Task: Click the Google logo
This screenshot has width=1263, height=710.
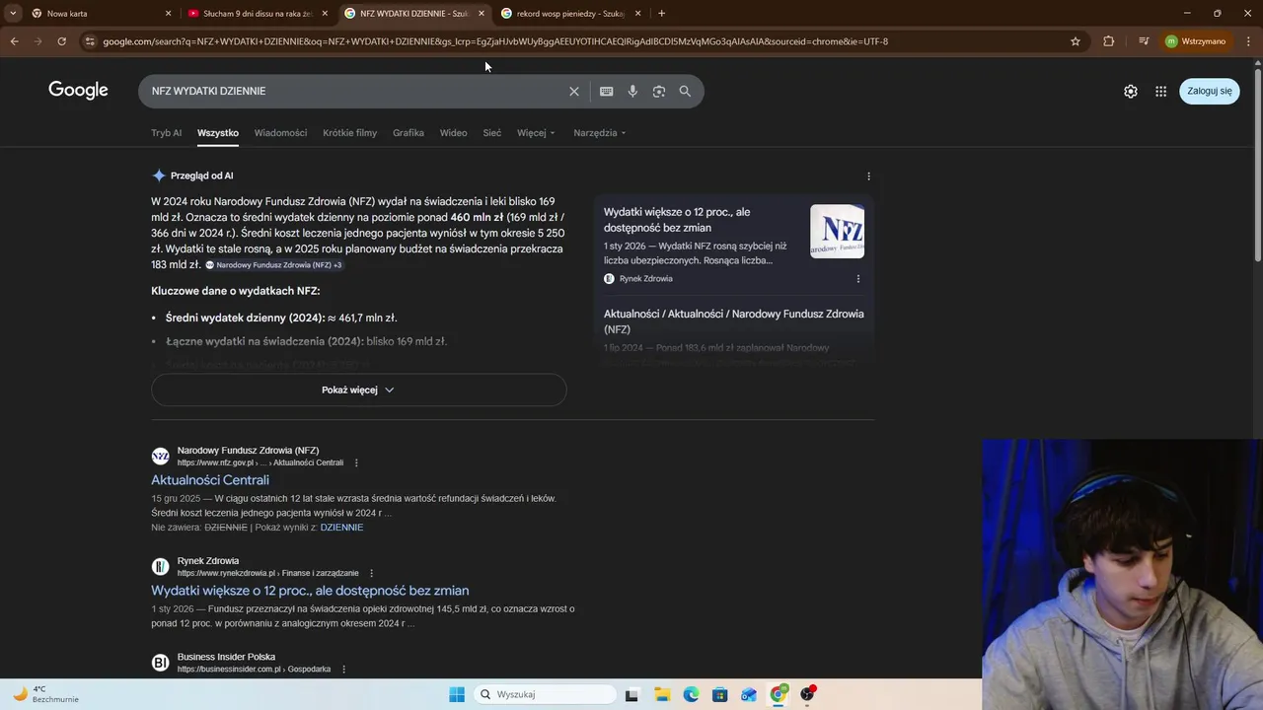Action: pyautogui.click(x=78, y=91)
